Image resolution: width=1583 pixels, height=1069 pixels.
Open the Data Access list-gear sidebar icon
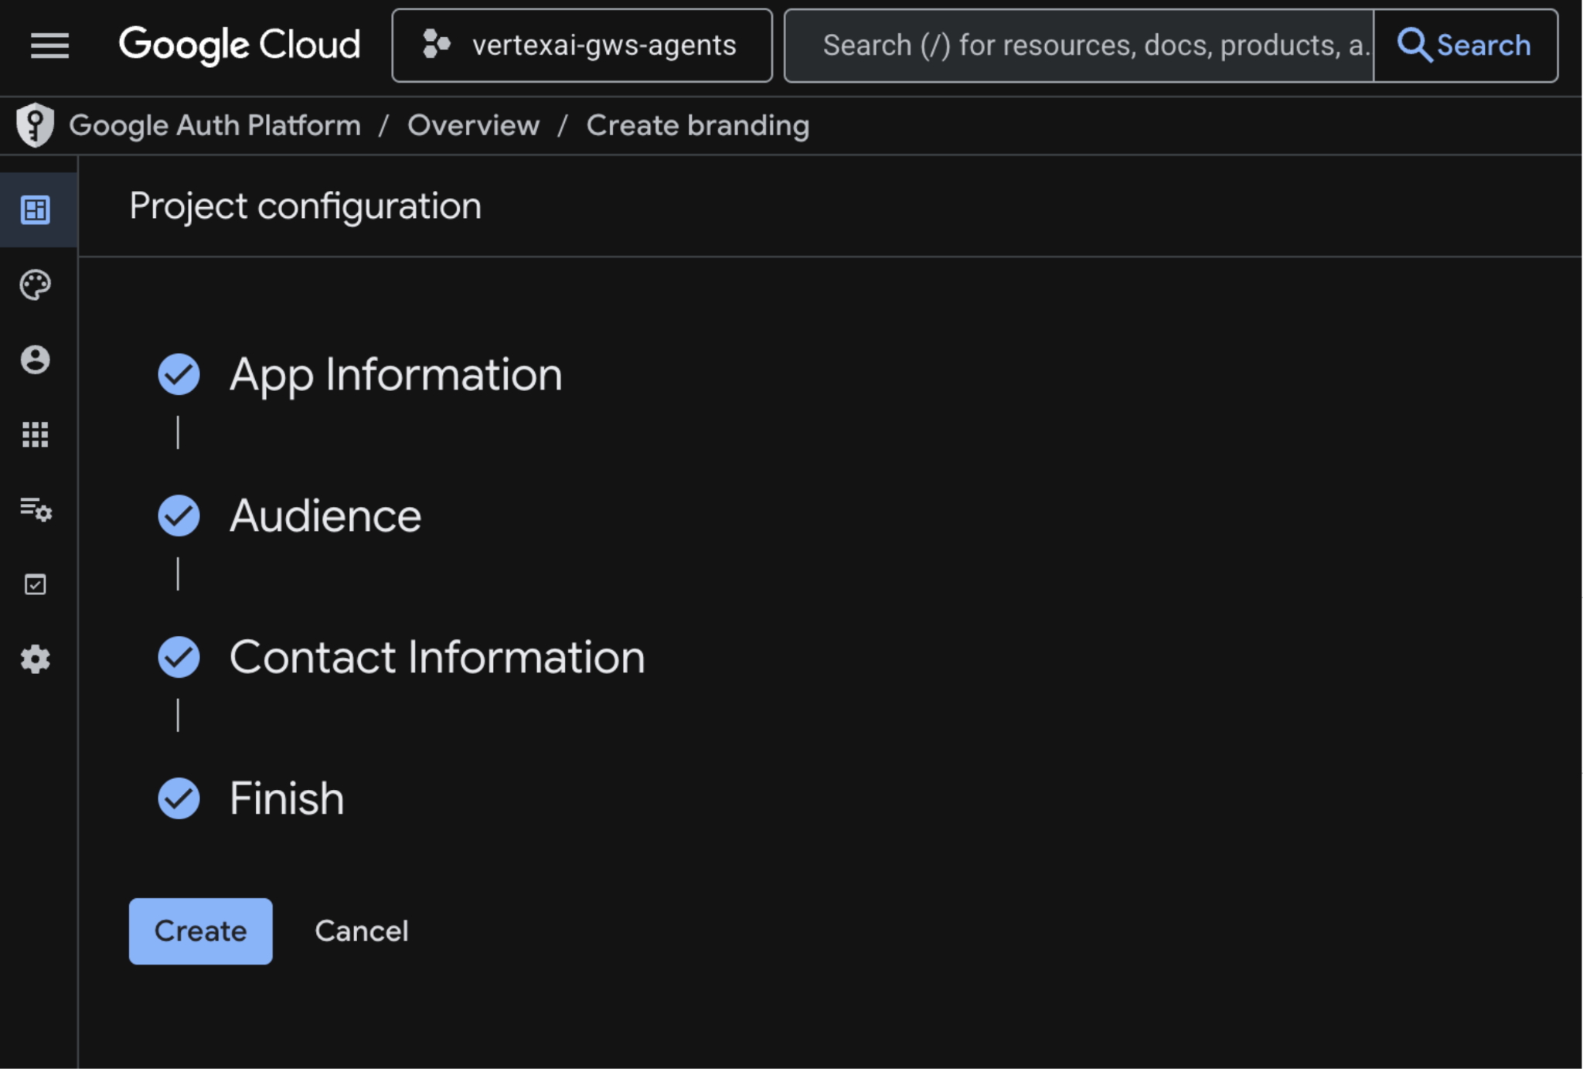click(36, 509)
